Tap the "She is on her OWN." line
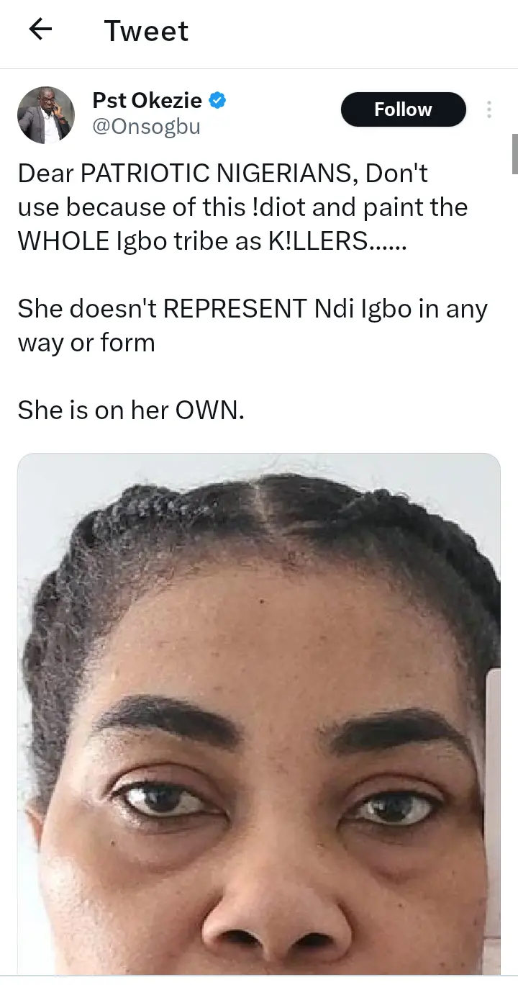 (x=131, y=410)
